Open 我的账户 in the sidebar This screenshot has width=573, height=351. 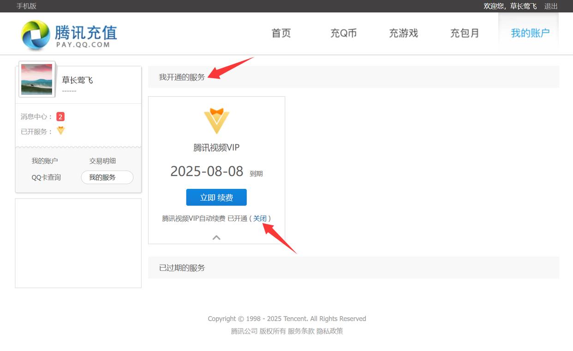[45, 161]
